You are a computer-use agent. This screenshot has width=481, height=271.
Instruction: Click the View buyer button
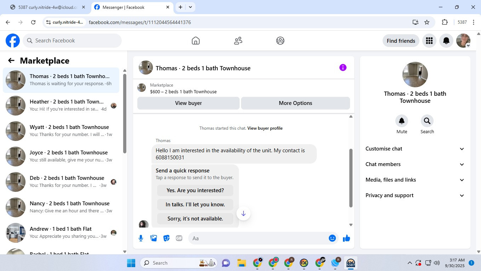point(188,103)
